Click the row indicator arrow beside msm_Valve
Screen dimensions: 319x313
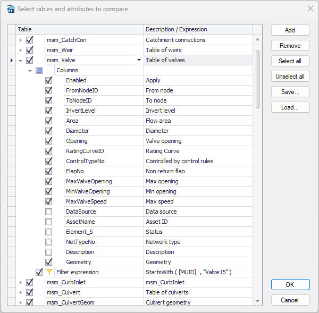[12, 60]
